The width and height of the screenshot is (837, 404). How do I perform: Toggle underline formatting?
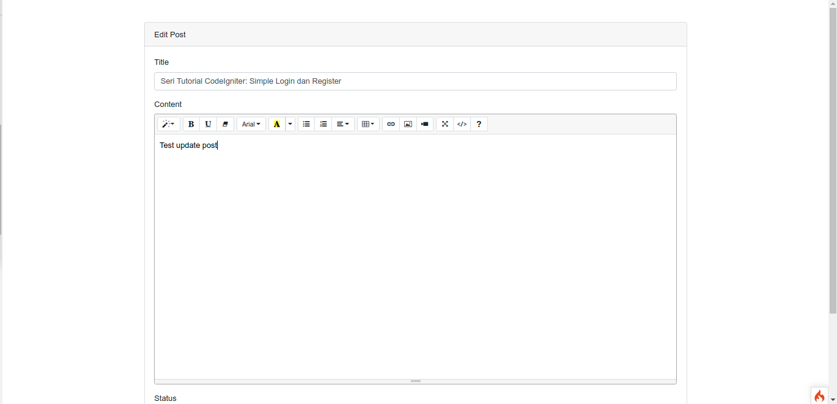click(x=208, y=124)
